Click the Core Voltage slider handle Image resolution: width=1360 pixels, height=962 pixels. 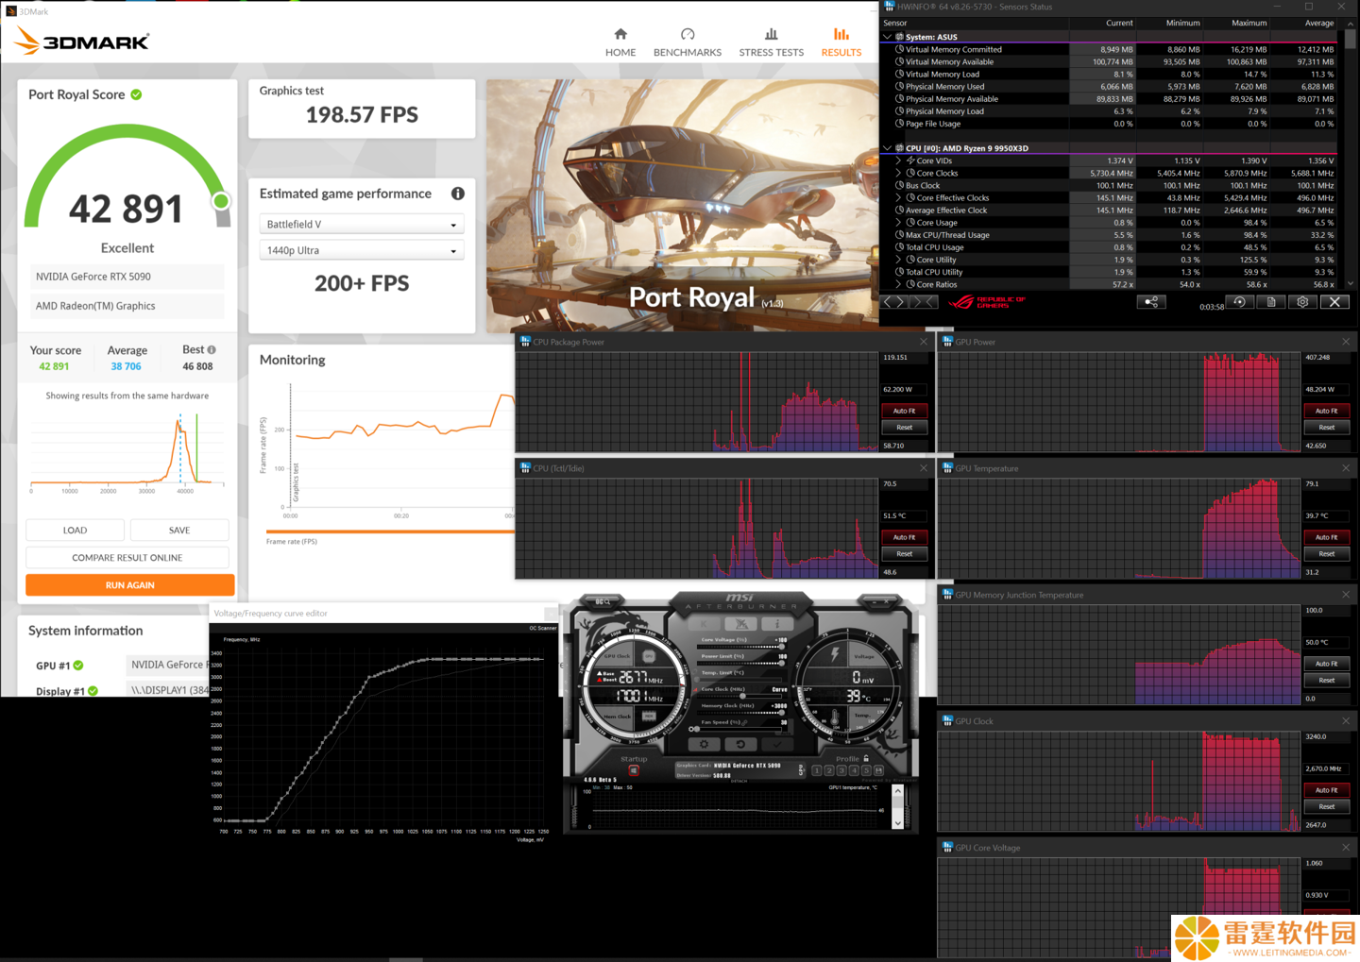pos(781,647)
